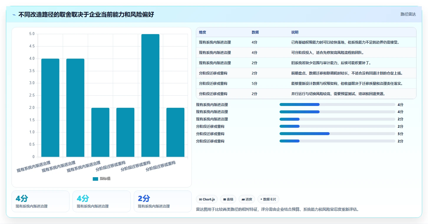The width and height of the screenshot is (428, 224).
Task: Click the 5分 cell in the table
Action: tap(255, 84)
